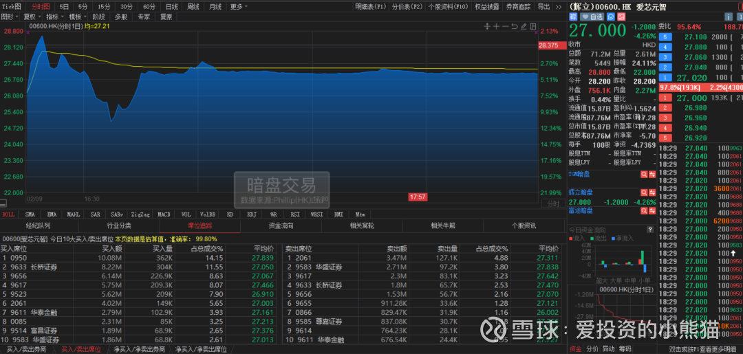
Task: Toggle the BOLL indicator
Action: click(x=10, y=214)
